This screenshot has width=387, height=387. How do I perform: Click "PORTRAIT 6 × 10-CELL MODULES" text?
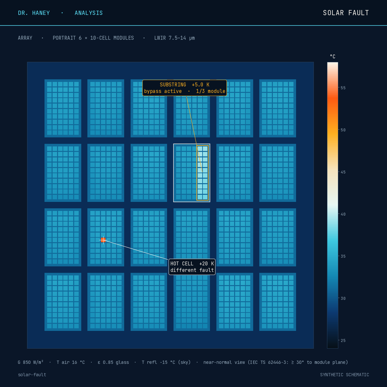tap(93, 38)
